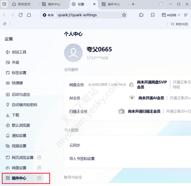The height and width of the screenshot is (186, 191).
Task: Click the user profile icon in title bar
Action: [x=161, y=4]
